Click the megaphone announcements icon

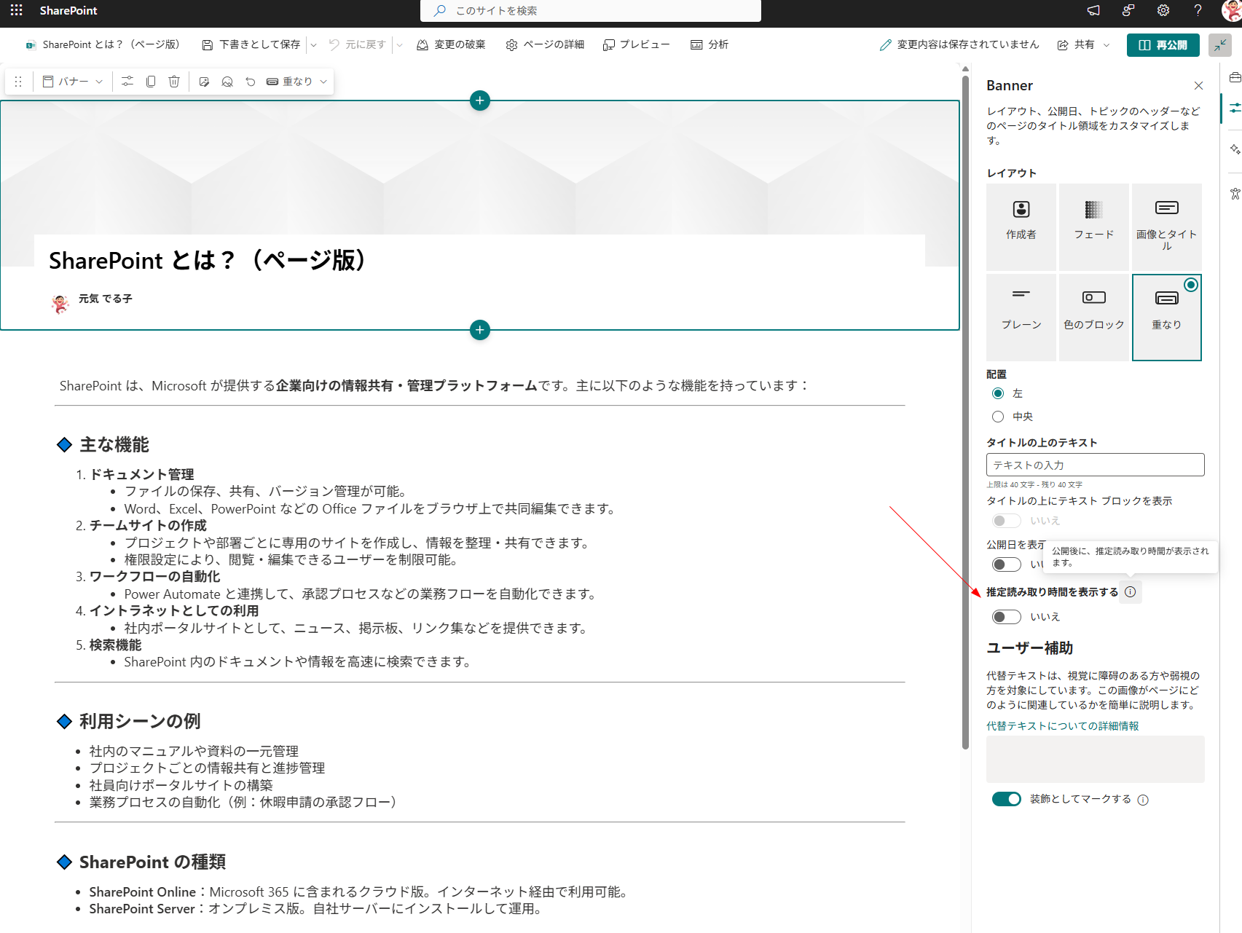click(x=1093, y=10)
